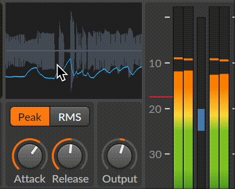Switch detection mode to RMS
This screenshot has width=235, height=189.
[70, 116]
